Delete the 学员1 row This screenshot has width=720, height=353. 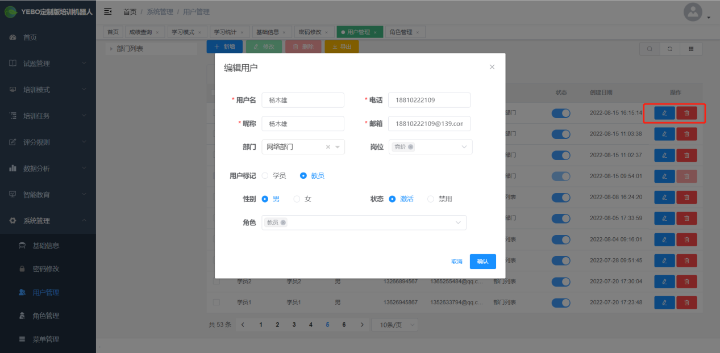[x=686, y=302]
